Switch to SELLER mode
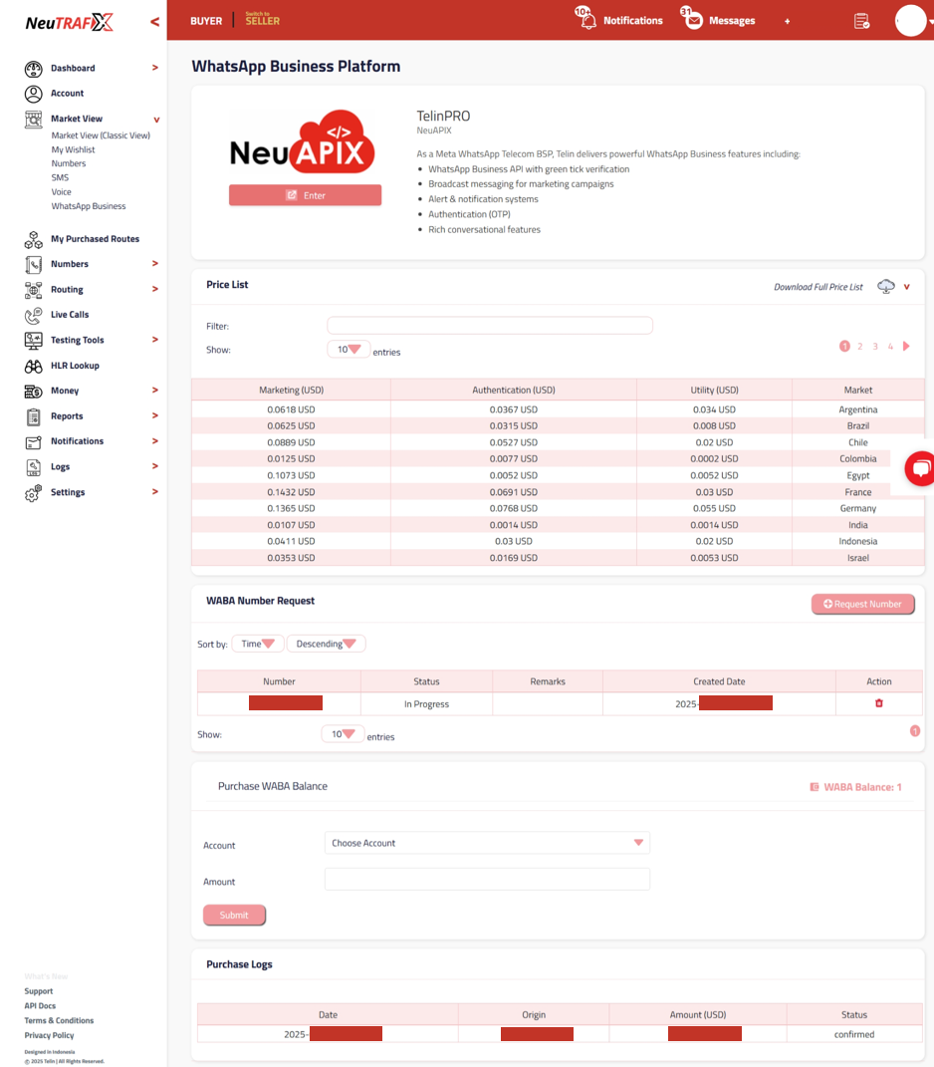 pos(263,19)
